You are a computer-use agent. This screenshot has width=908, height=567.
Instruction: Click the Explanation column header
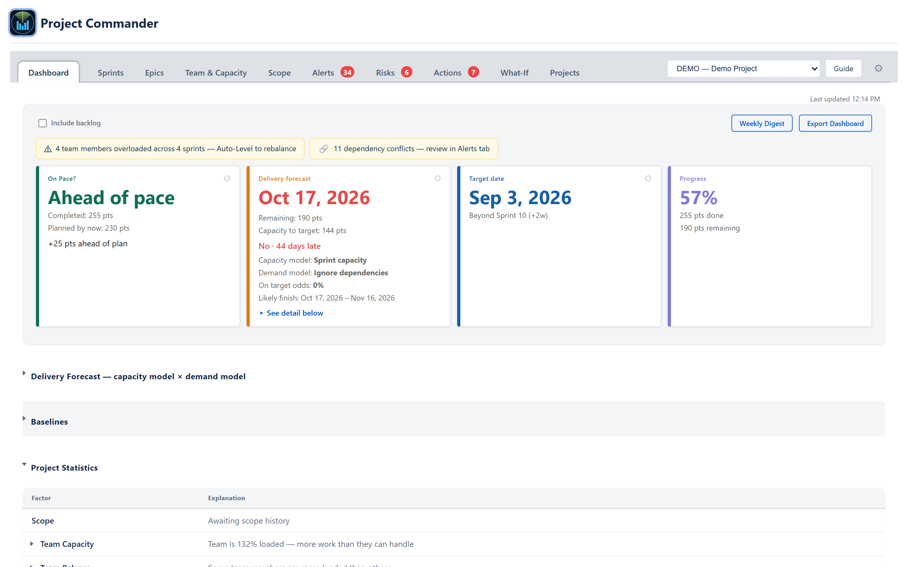point(226,498)
